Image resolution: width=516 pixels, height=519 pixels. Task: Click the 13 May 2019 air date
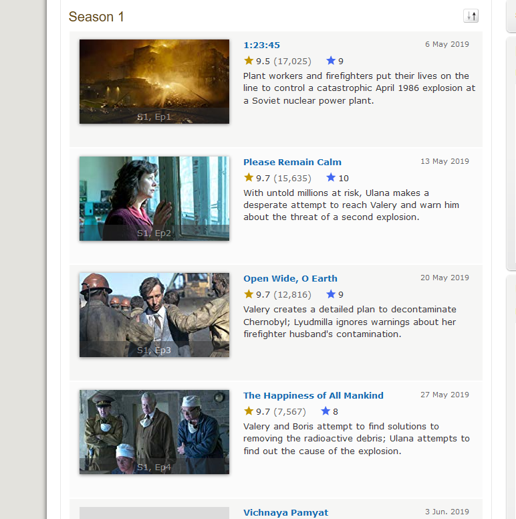tap(444, 162)
